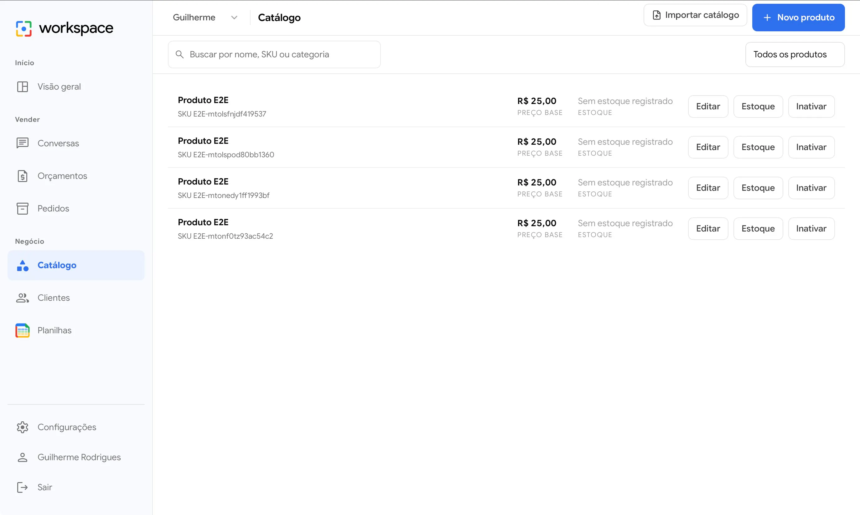Click the search magnifier icon
860x515 pixels.
coord(180,55)
